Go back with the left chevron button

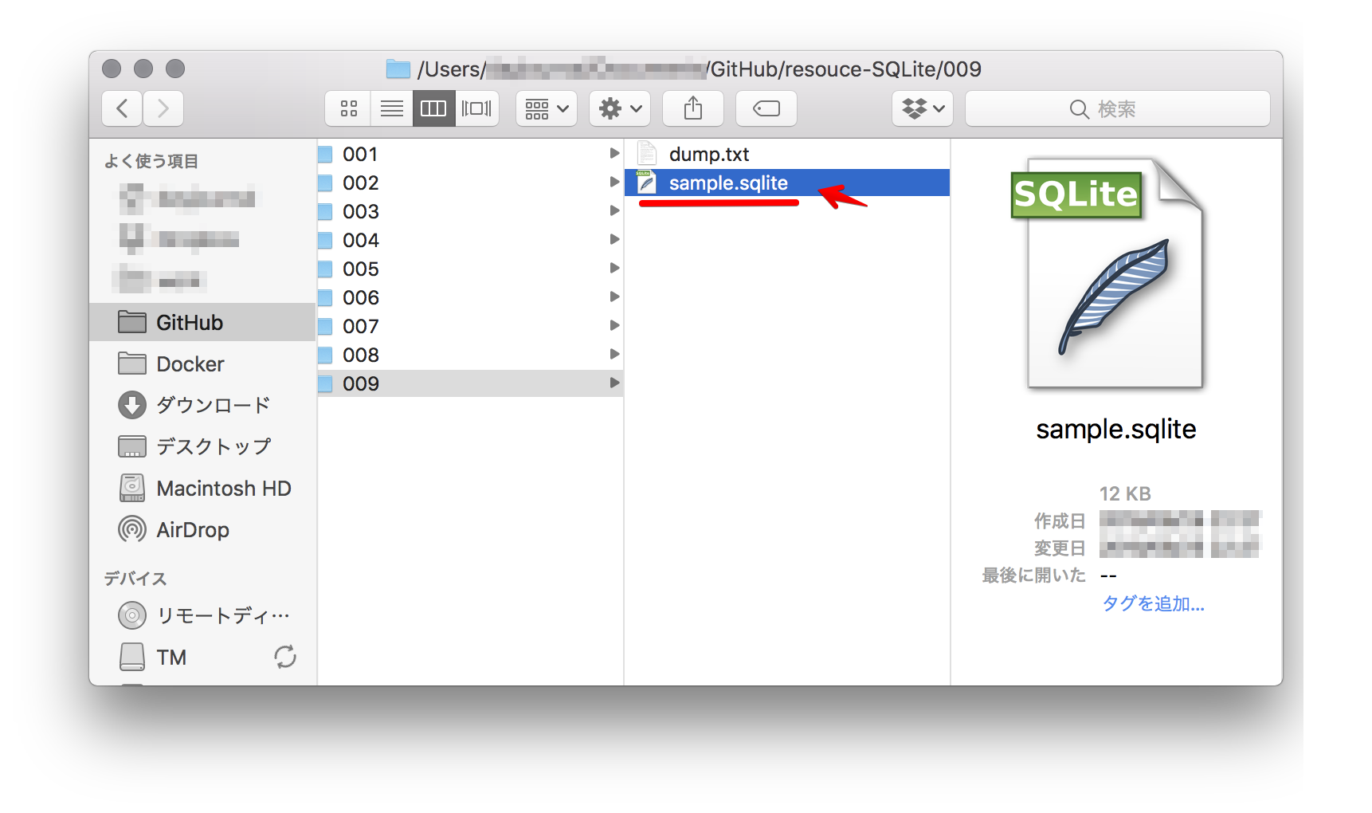tap(122, 108)
